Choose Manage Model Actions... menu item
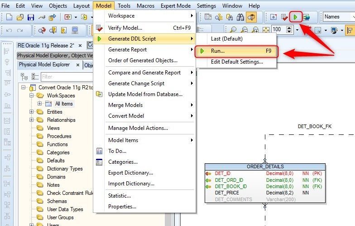Image resolution: width=355 pixels, height=226 pixels. (x=144, y=128)
